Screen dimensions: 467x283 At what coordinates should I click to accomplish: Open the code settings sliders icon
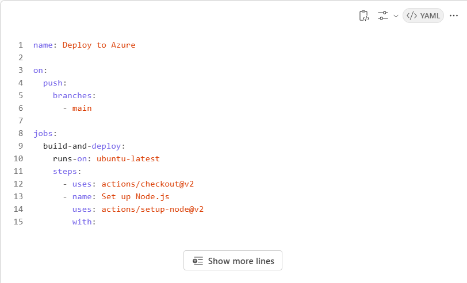[383, 15]
